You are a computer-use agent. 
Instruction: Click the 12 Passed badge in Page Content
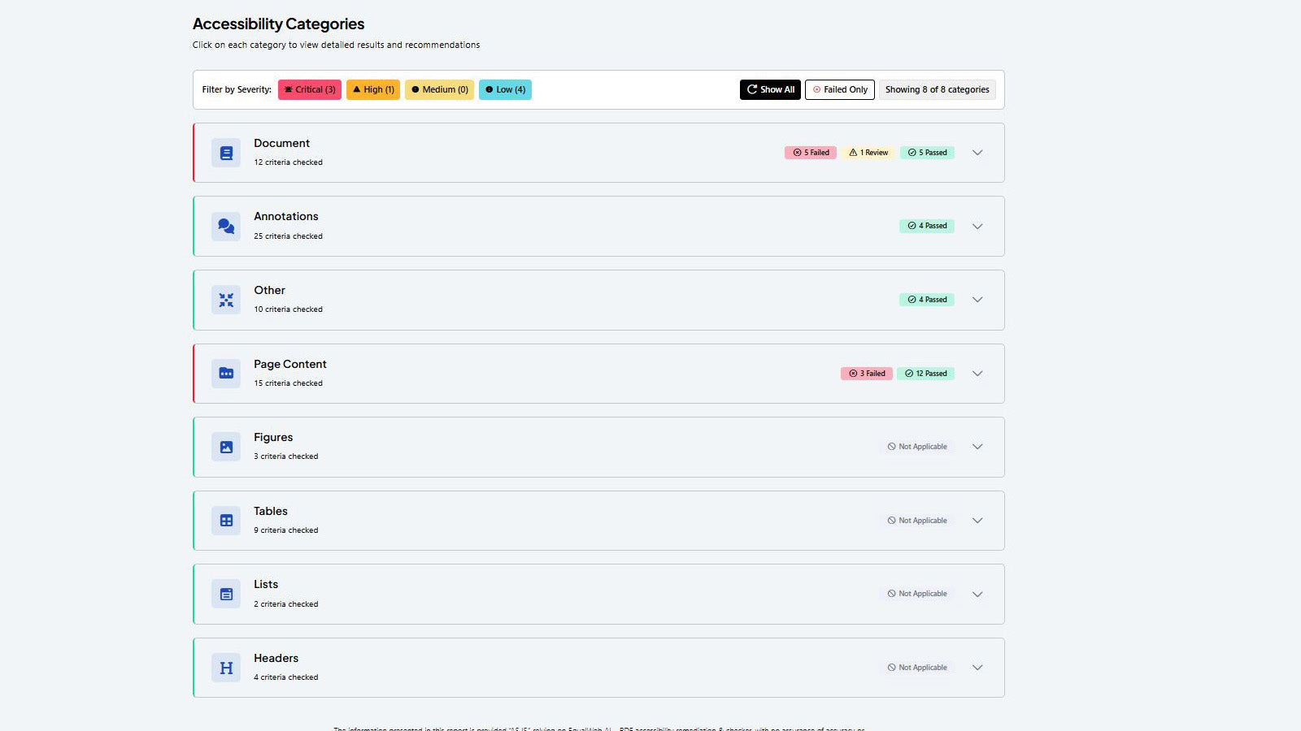tap(925, 374)
